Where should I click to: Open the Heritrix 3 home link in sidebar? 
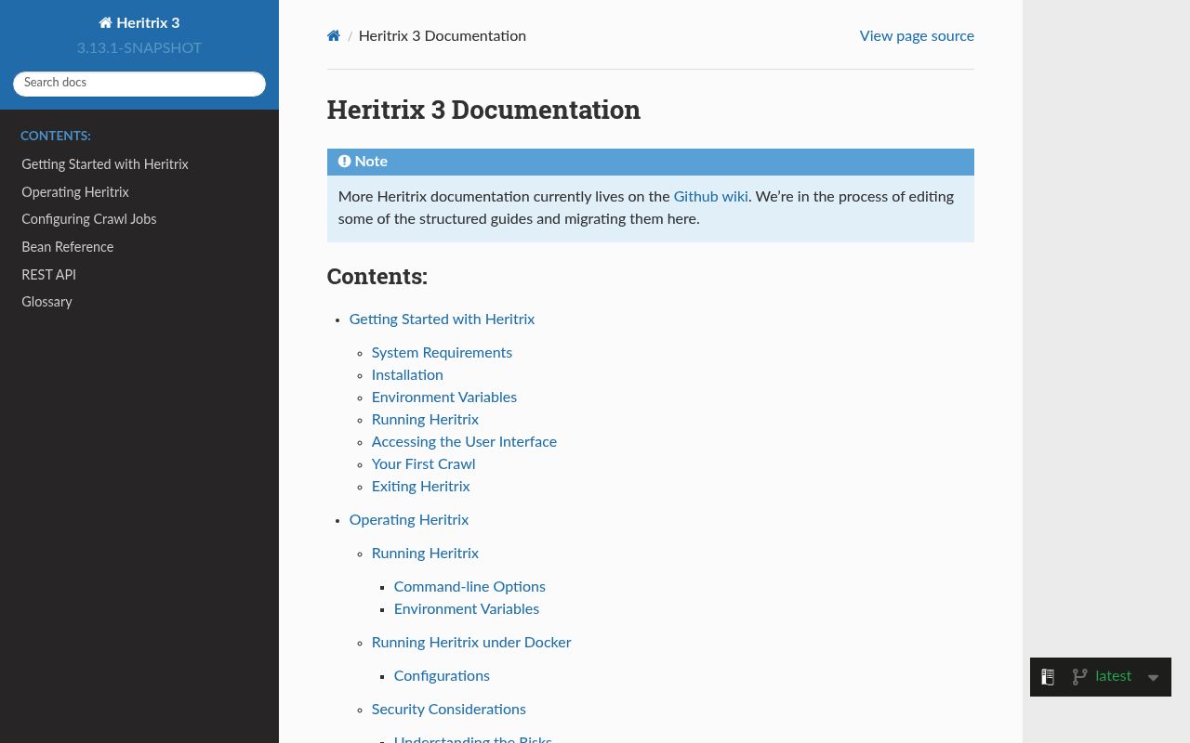click(139, 23)
